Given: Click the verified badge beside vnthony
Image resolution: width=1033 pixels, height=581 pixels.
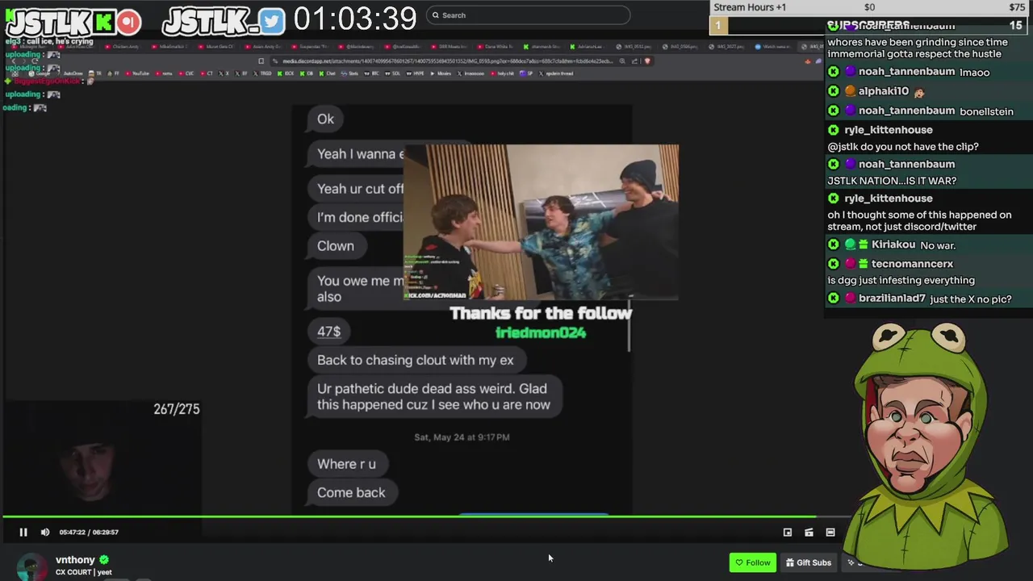Looking at the screenshot, I should pos(104,559).
